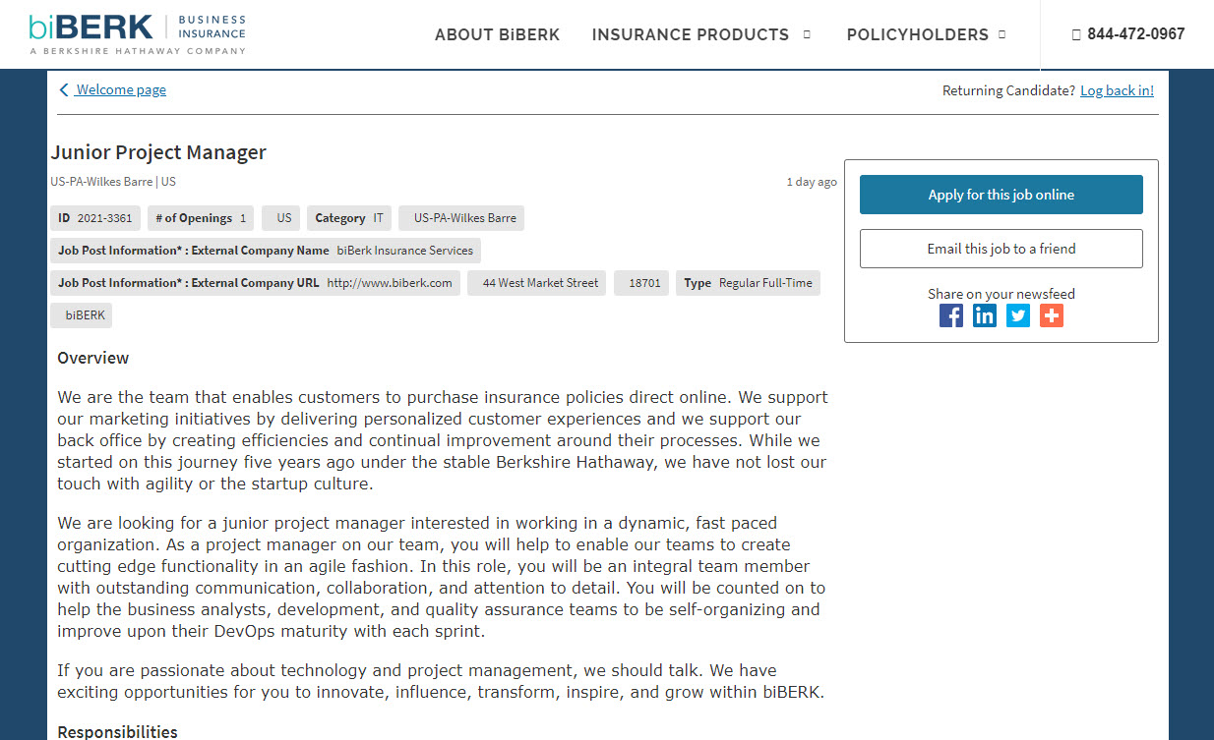This screenshot has height=740, width=1214.
Task: Click the US-PA-Wilkes Barre location tag
Action: coord(461,218)
